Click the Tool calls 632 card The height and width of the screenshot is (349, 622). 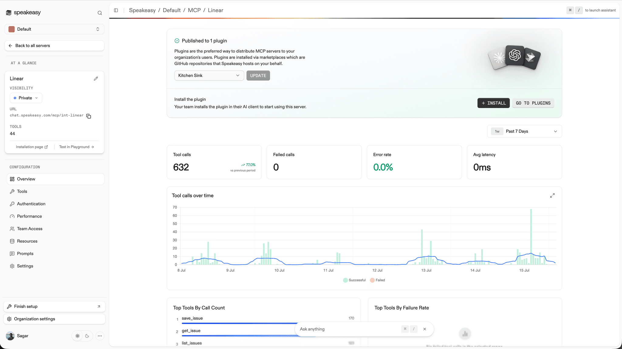[x=214, y=162]
